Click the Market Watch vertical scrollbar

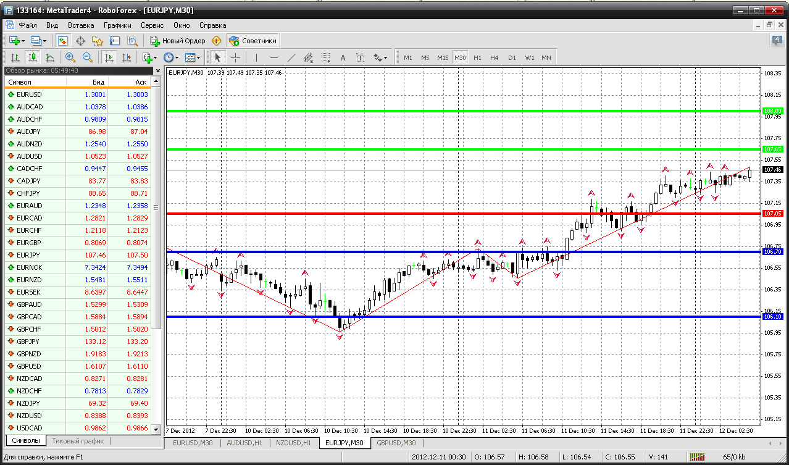pos(157,207)
